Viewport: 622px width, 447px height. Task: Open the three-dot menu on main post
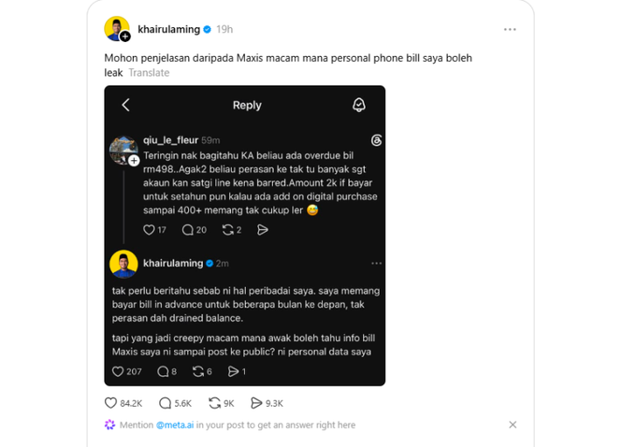pos(510,29)
